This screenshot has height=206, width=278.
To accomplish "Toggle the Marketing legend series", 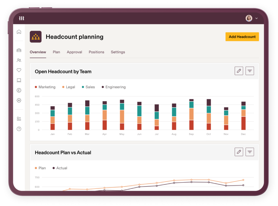I will (45, 87).
